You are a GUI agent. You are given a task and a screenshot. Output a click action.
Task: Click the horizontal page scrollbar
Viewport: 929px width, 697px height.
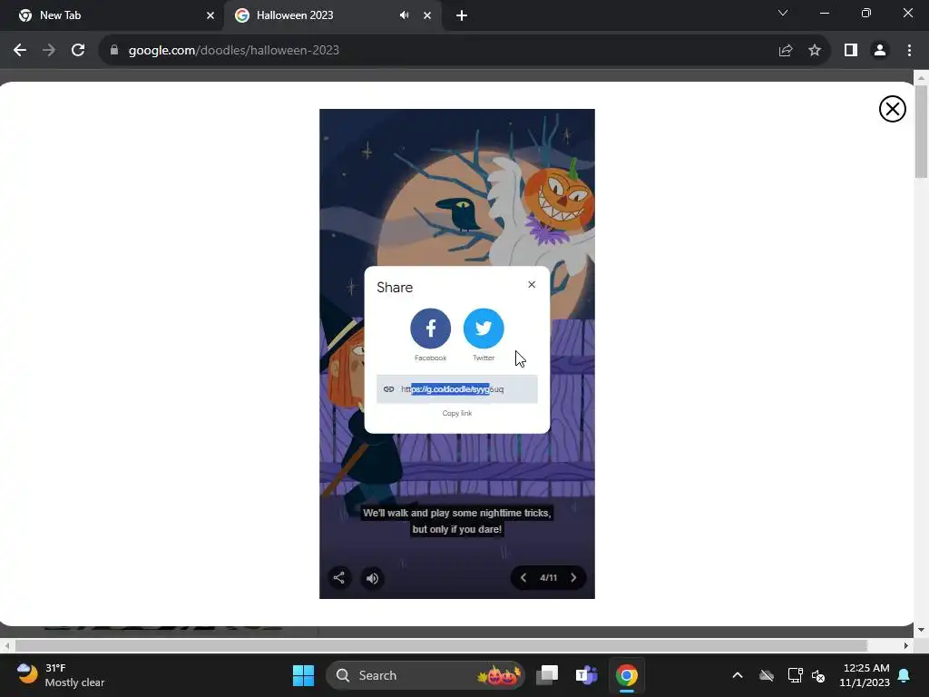coord(442,645)
